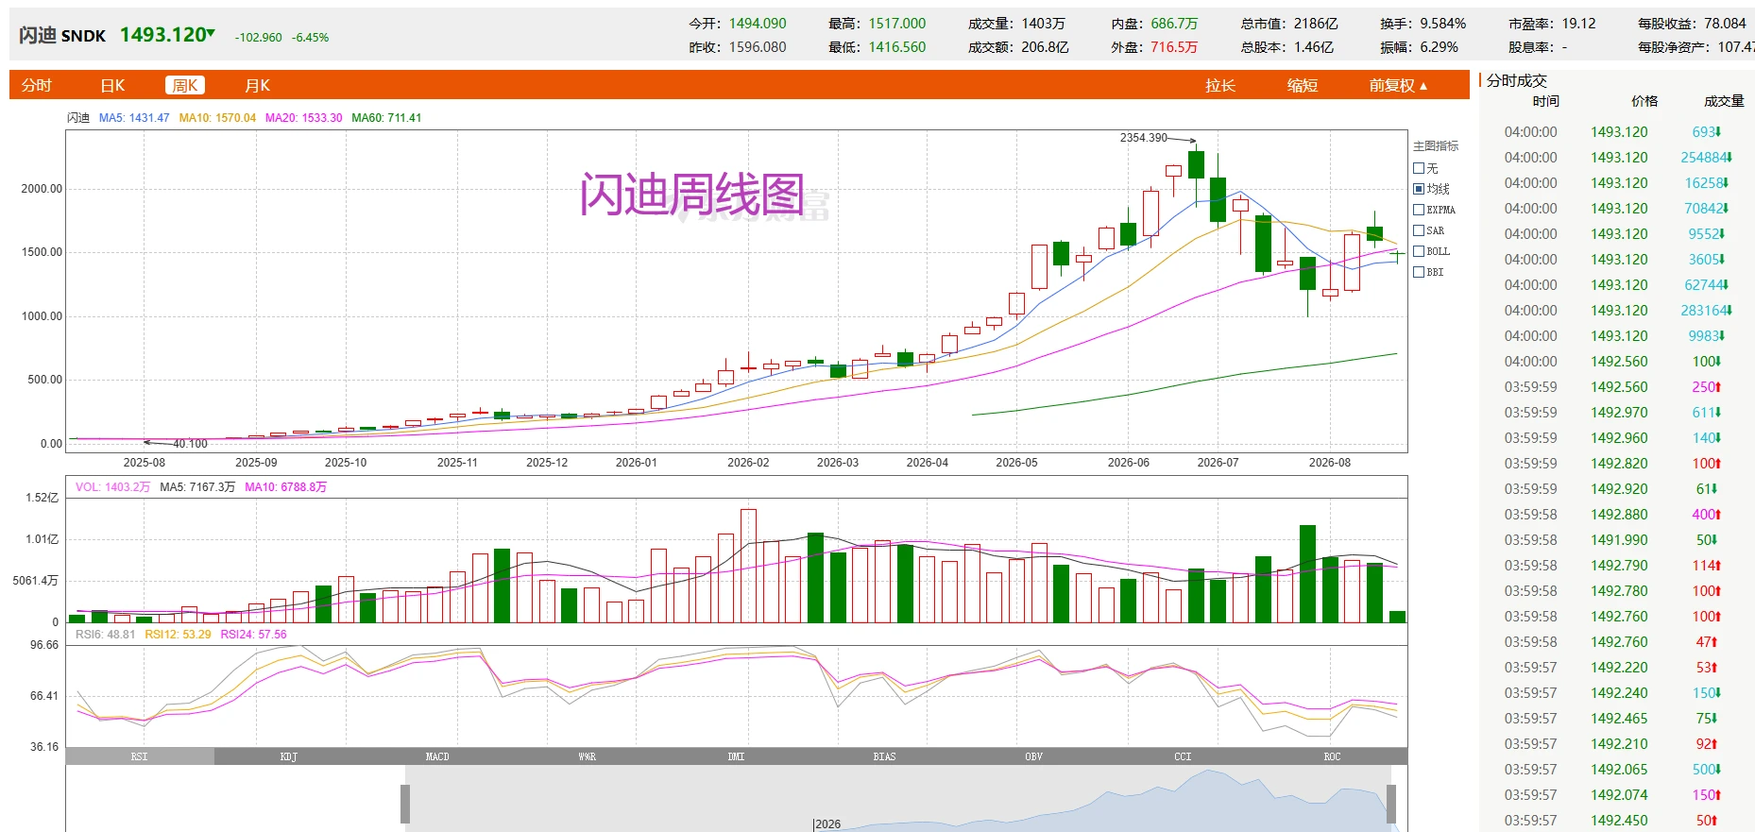Enable the SAR indicator checkbox
The height and width of the screenshot is (832, 1755).
pos(1419,230)
